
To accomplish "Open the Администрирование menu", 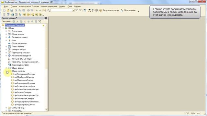I will pos(49,6).
